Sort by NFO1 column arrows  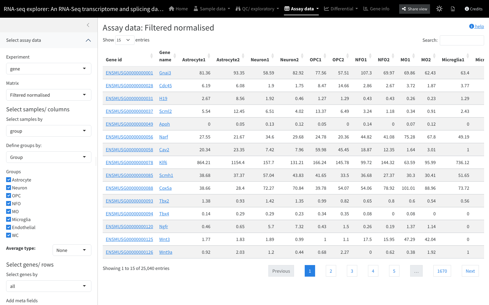click(x=370, y=56)
